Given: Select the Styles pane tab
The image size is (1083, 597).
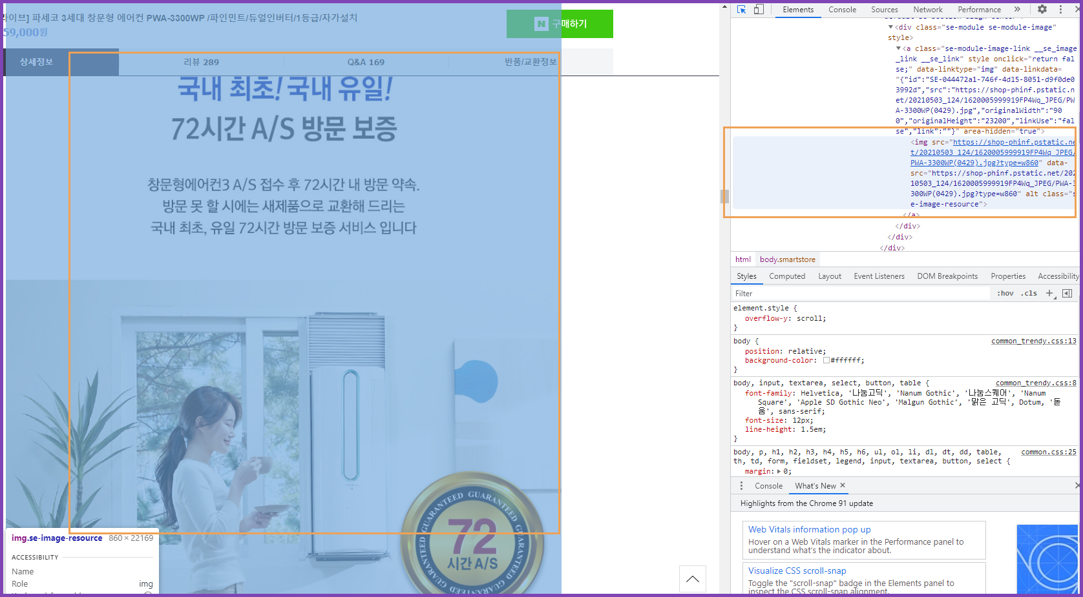Looking at the screenshot, I should [746, 276].
